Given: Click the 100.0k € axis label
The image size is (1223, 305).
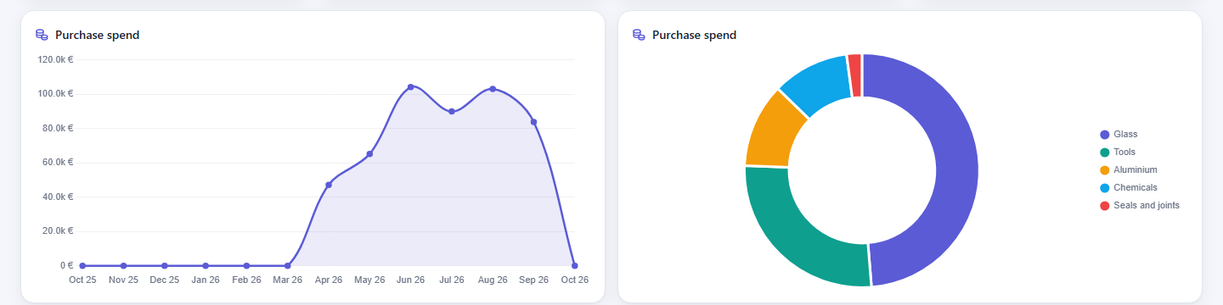Looking at the screenshot, I should tap(55, 93).
